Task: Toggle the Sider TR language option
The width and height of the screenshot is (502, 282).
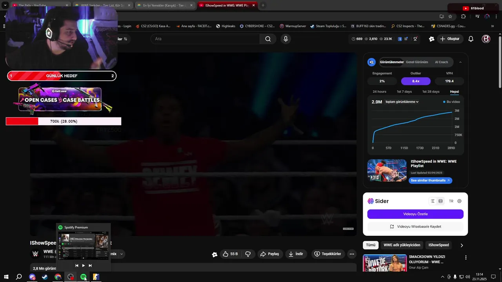Action: point(451,201)
